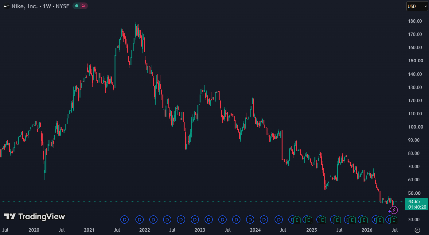Open the dividend marker just before 2022
429x235 pixels.
point(140,219)
